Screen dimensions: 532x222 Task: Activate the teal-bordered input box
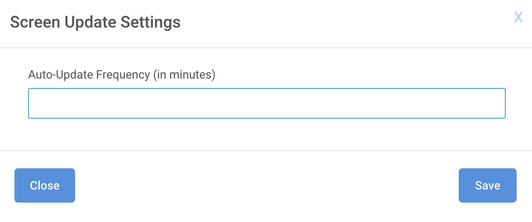tap(267, 103)
